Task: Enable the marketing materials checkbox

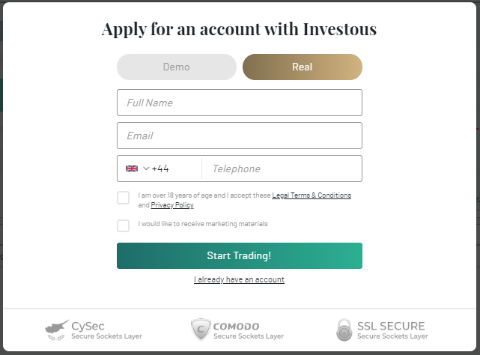Action: [x=124, y=225]
